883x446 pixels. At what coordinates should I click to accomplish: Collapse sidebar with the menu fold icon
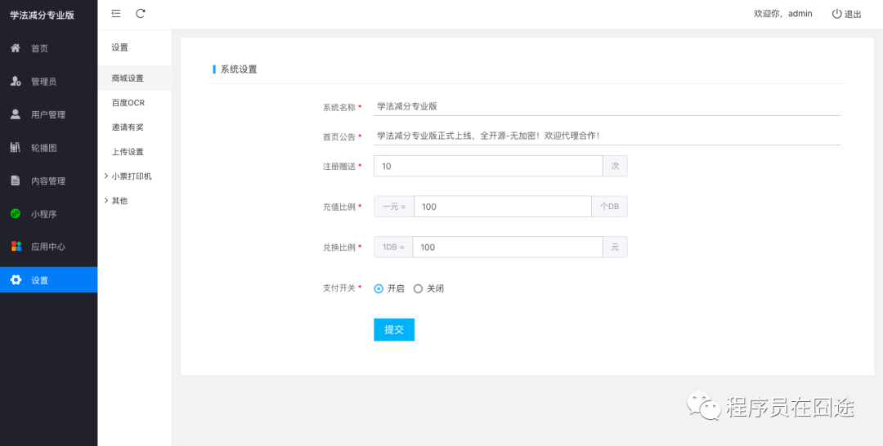(116, 14)
